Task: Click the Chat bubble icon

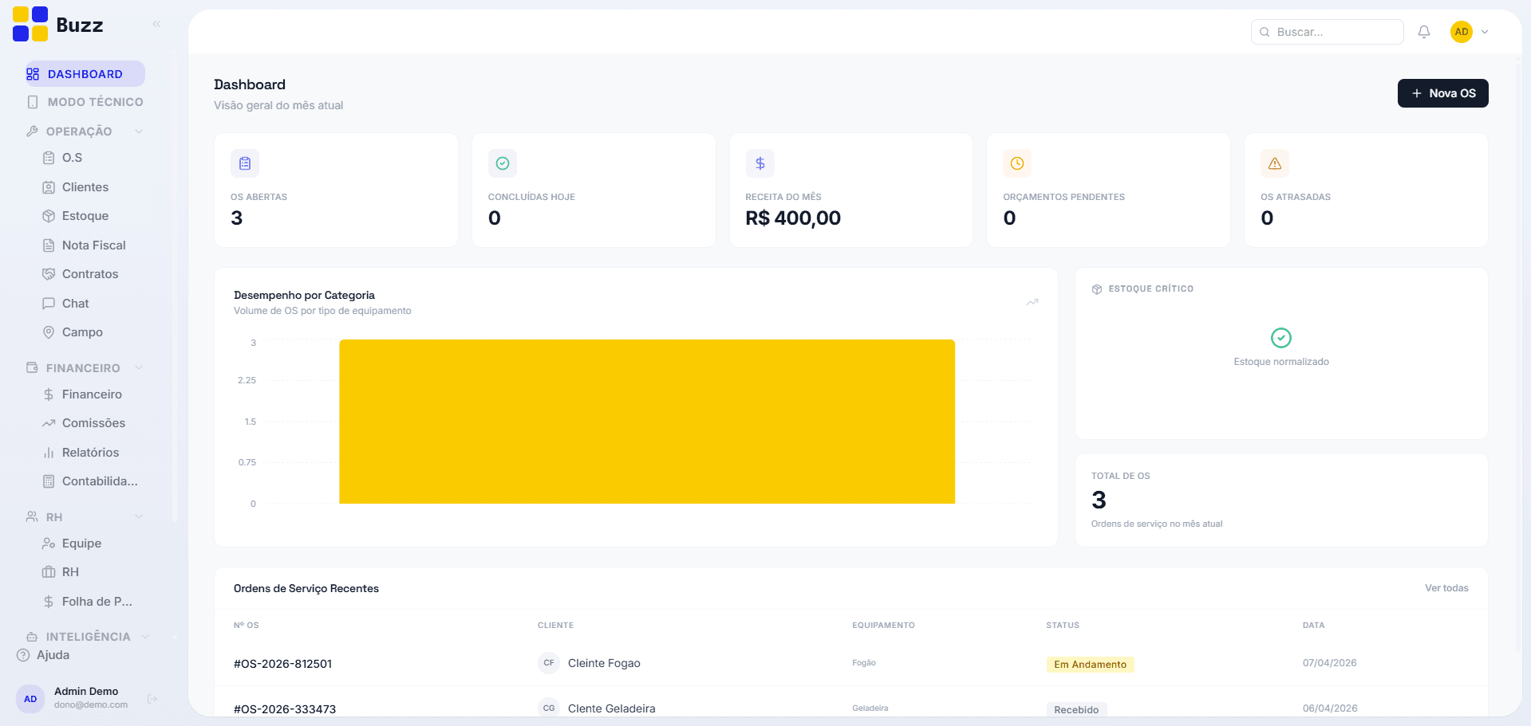Action: click(x=49, y=304)
